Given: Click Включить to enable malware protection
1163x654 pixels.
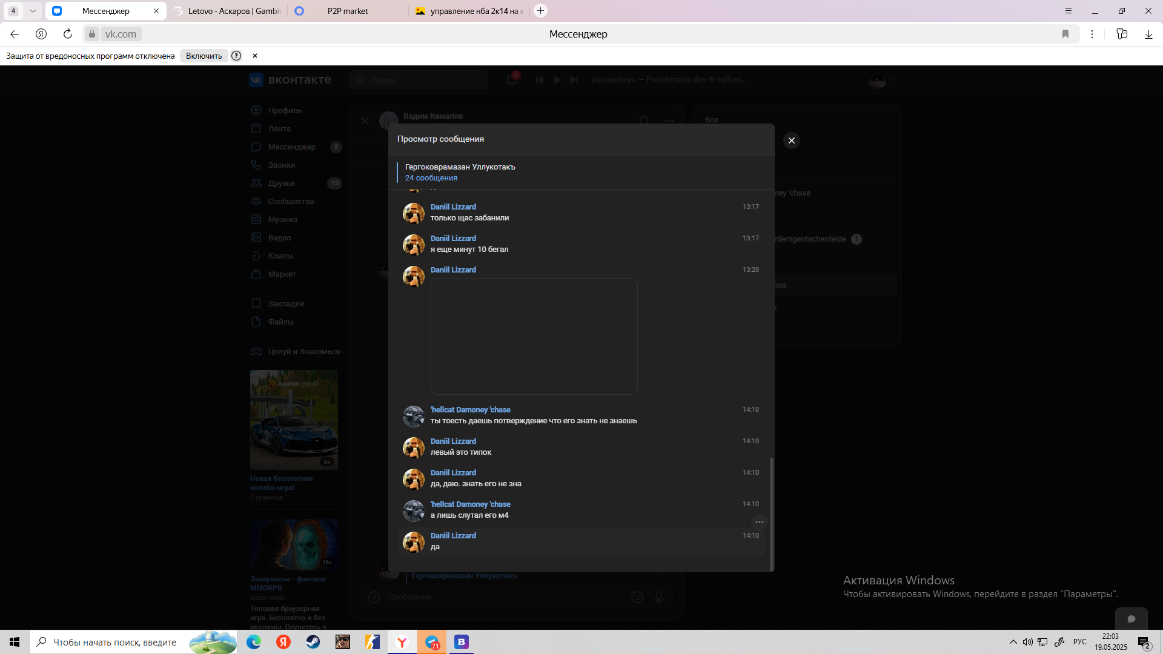Looking at the screenshot, I should [x=204, y=56].
